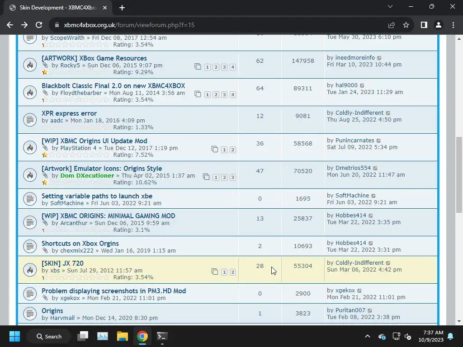Viewport: 463px width, 347px height.
Task: Click topic icon for Shortcuts on Xbox Orgins
Action: pyautogui.click(x=30, y=246)
